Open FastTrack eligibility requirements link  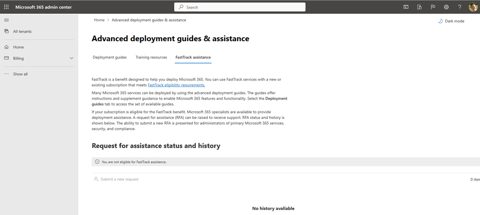click(176, 85)
